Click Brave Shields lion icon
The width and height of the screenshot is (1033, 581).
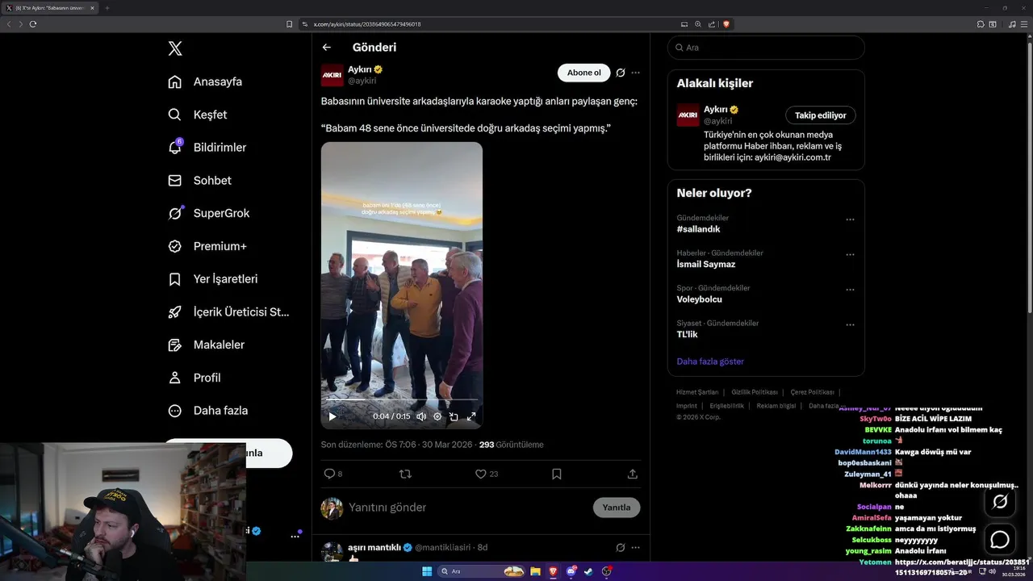click(x=726, y=24)
